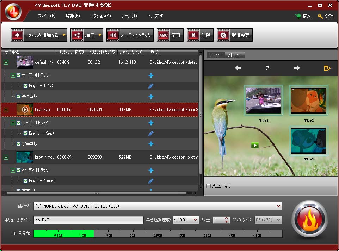
Task: Click the 購入 shopping cart icon
Action: click(298, 16)
